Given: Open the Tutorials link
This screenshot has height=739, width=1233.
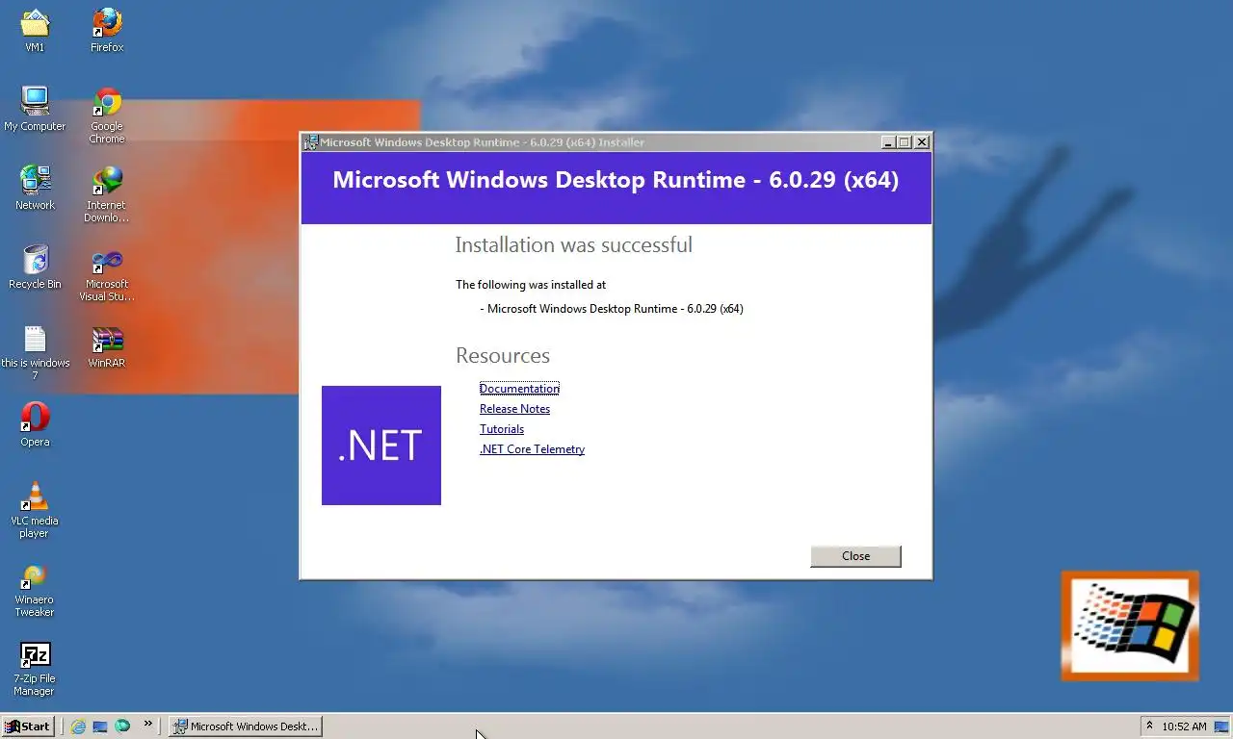Looking at the screenshot, I should 502,429.
